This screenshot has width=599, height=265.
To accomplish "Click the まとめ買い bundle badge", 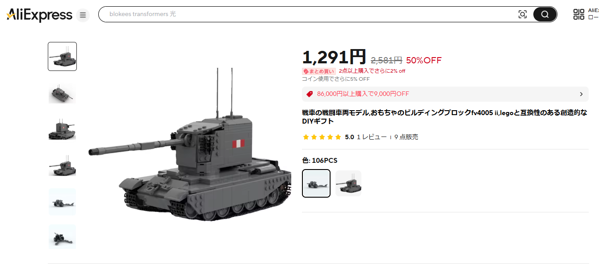I will tap(319, 71).
